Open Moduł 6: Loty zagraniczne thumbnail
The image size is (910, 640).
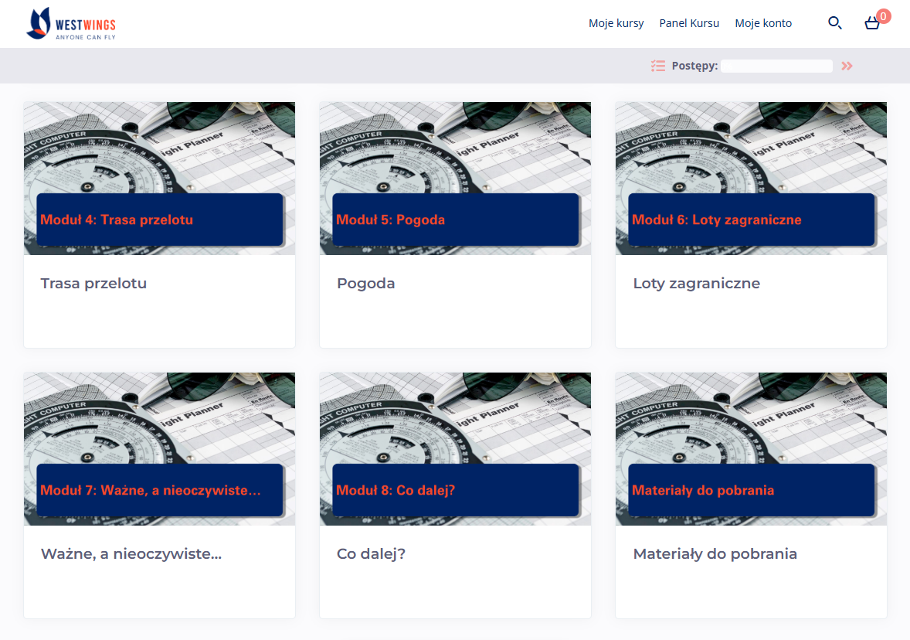[x=751, y=179]
